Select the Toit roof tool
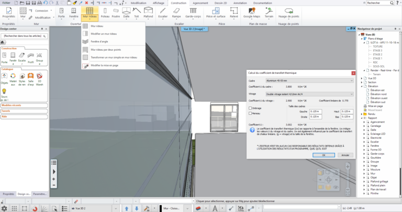This screenshot has width=402, height=212. (x=137, y=13)
